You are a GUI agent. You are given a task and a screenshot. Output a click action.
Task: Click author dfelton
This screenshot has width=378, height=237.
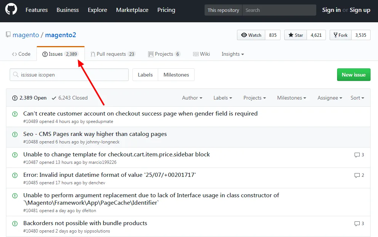[x=89, y=211]
